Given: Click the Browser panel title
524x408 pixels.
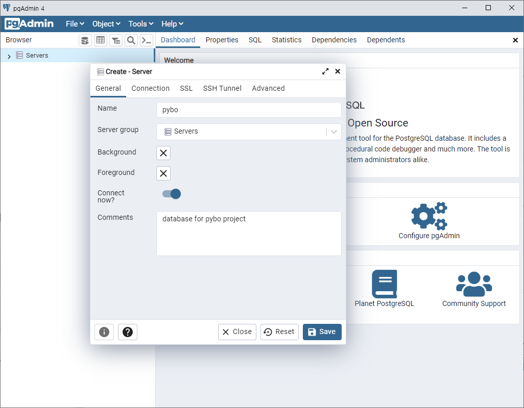Looking at the screenshot, I should tap(19, 40).
